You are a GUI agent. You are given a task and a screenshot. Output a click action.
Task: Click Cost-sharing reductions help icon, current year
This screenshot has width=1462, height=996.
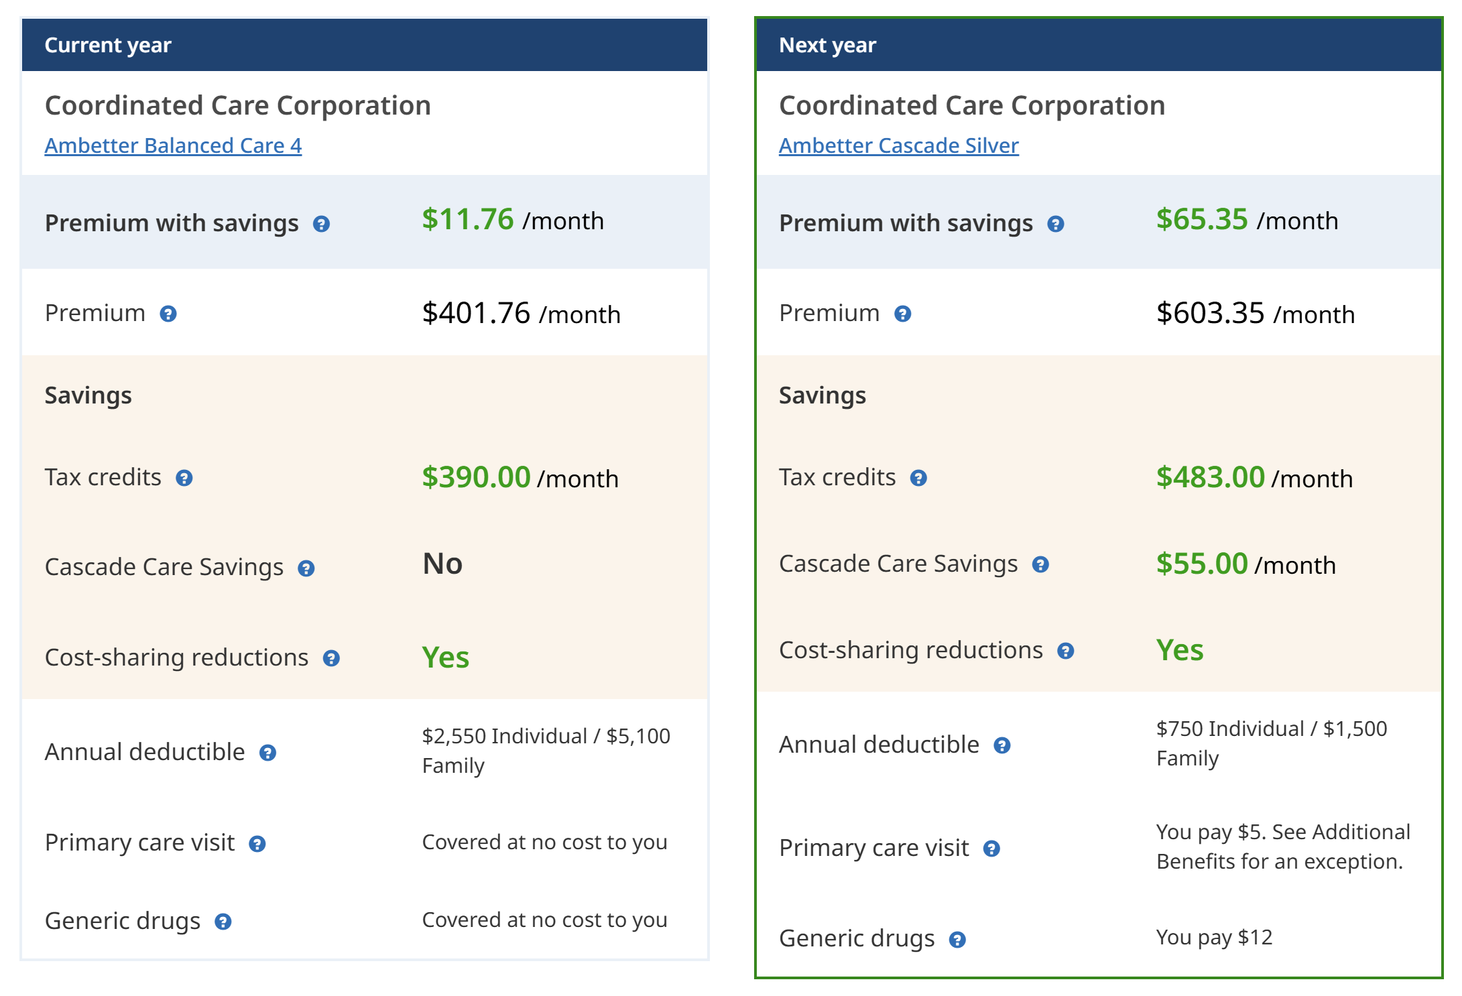tap(331, 658)
